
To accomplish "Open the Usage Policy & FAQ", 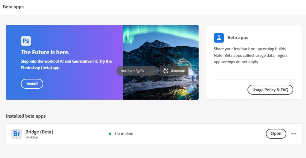I will (x=270, y=90).
